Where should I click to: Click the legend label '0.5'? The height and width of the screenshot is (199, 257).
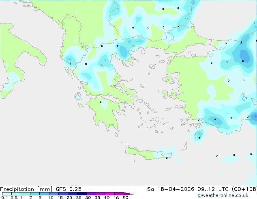pos(14,197)
